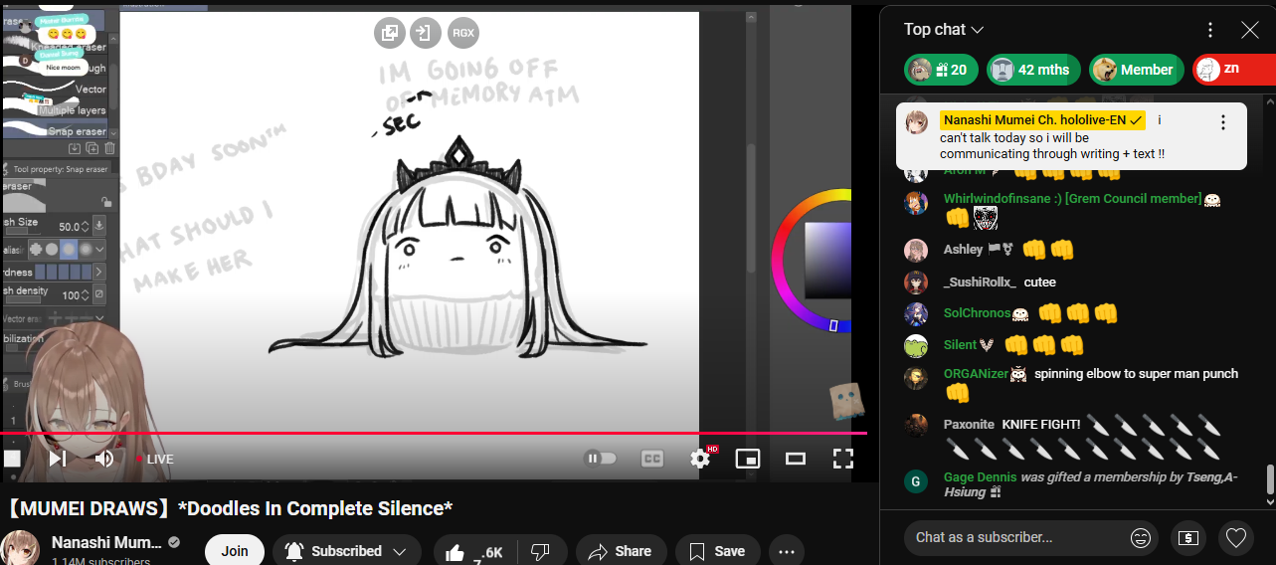
Task: Toggle the autoplay switch
Action: click(600, 459)
